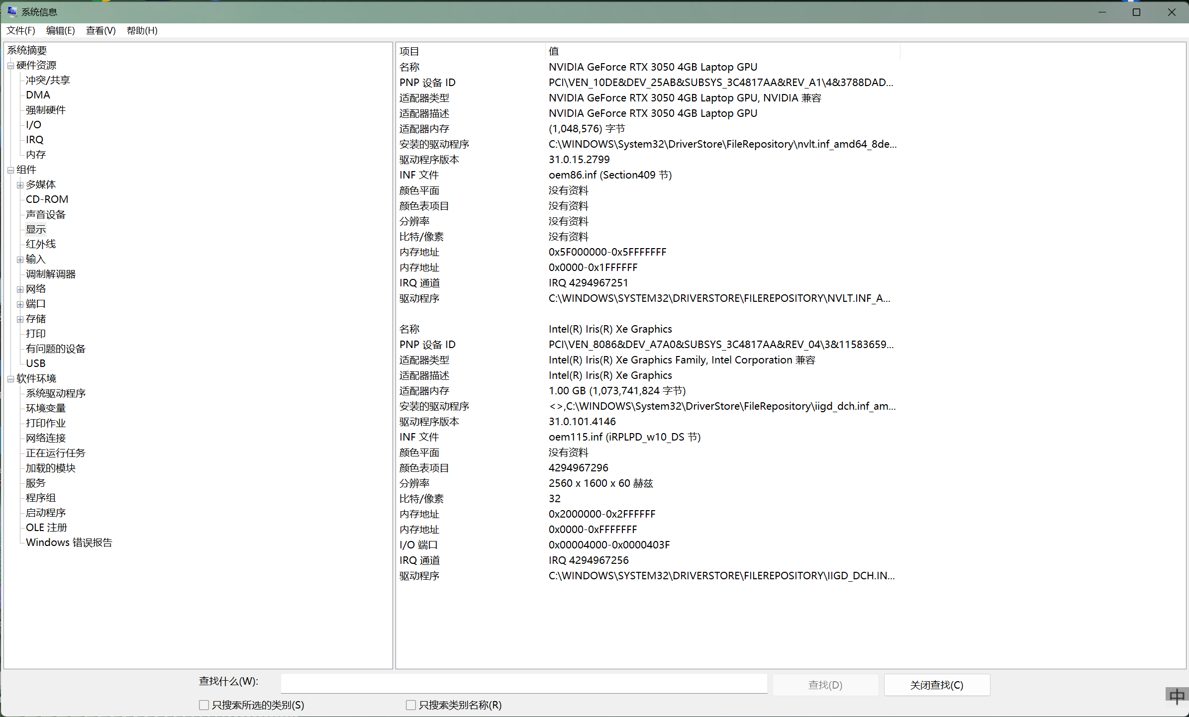Select the DMA tree item
This screenshot has width=1189, height=717.
[x=38, y=95]
